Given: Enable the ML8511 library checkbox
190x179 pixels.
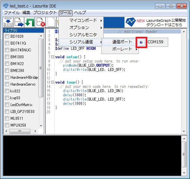Looking at the screenshot, I should pos(7,118).
